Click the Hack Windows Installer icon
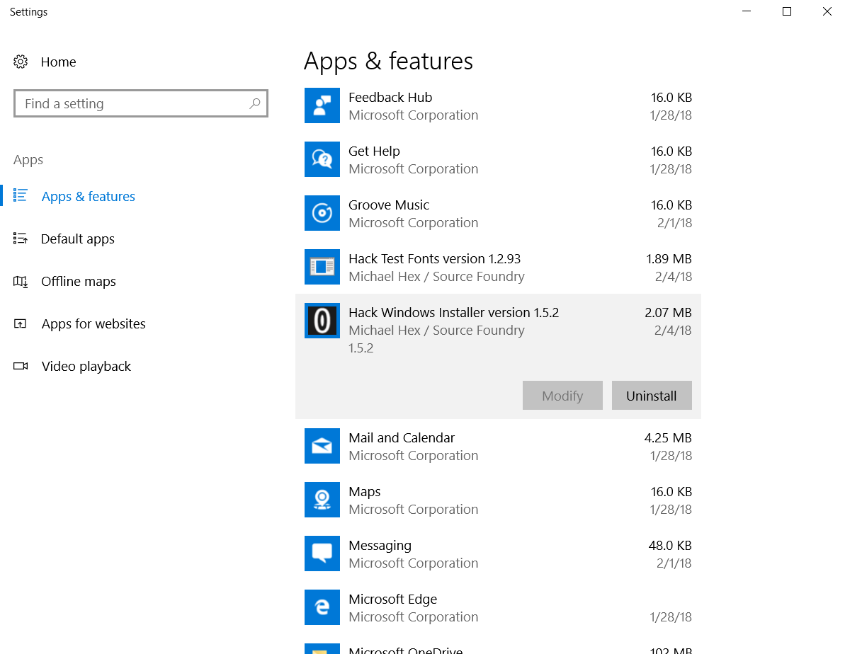 322,321
